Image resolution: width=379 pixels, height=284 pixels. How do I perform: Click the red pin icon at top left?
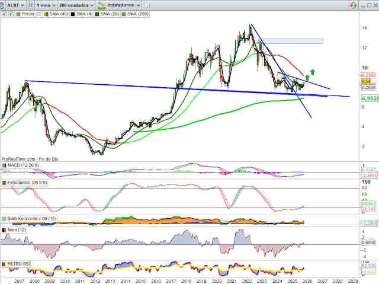pyautogui.click(x=4, y=12)
